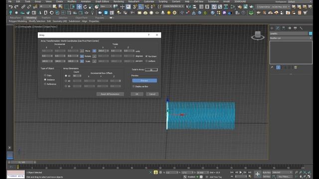
Task: Open the Modify command panel tab
Action: coord(278,28)
